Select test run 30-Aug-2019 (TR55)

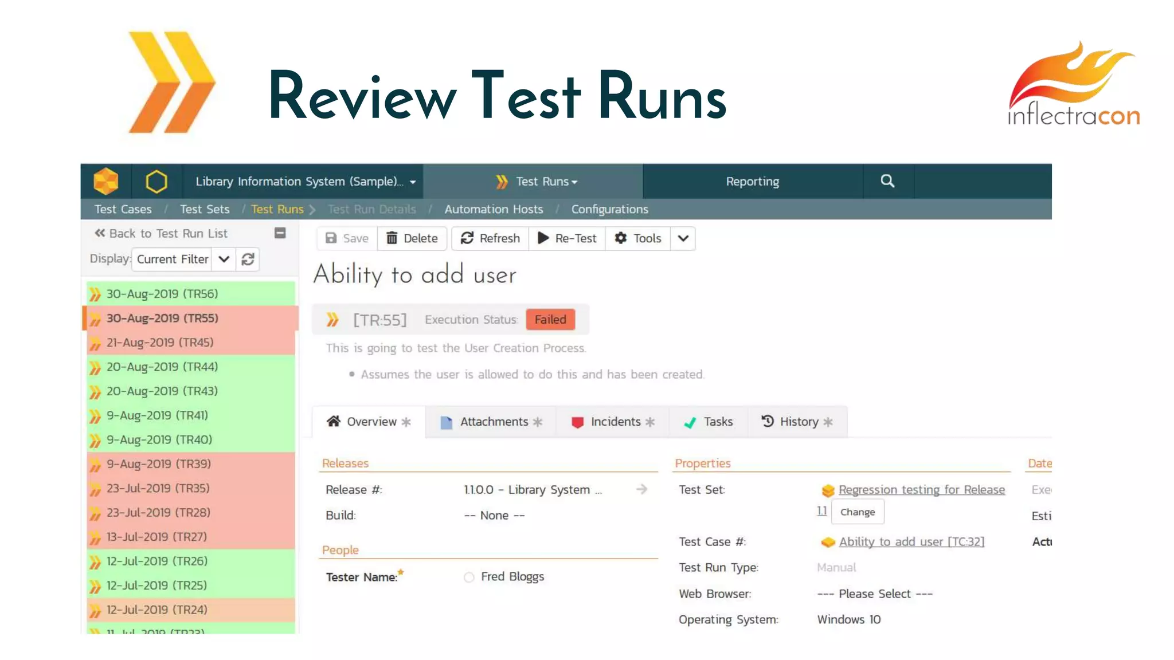(191, 318)
